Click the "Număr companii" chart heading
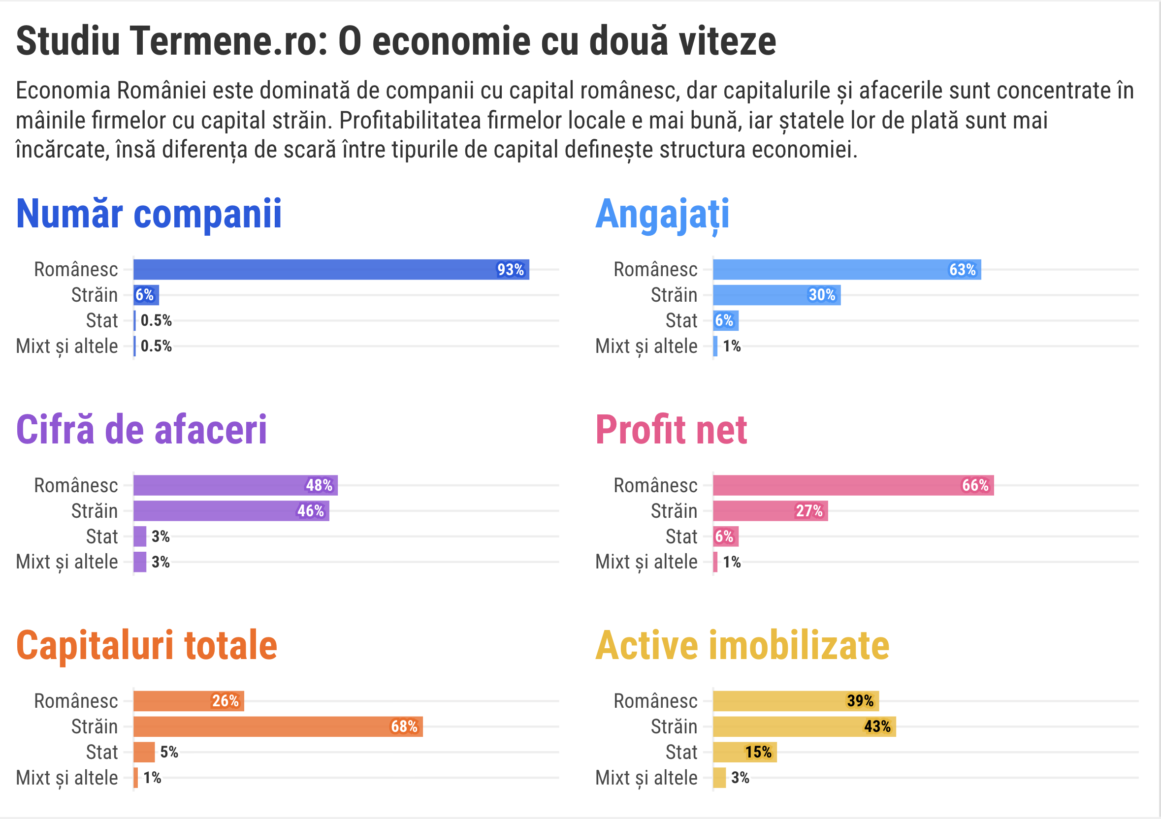The height and width of the screenshot is (819, 1161). [x=149, y=214]
